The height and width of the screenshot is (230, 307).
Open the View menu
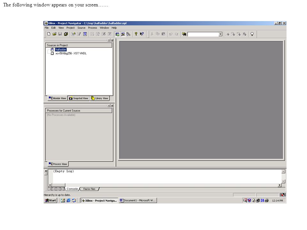[61, 28]
